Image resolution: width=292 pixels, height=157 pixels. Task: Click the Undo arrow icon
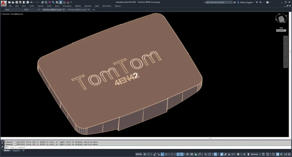pos(32,2)
